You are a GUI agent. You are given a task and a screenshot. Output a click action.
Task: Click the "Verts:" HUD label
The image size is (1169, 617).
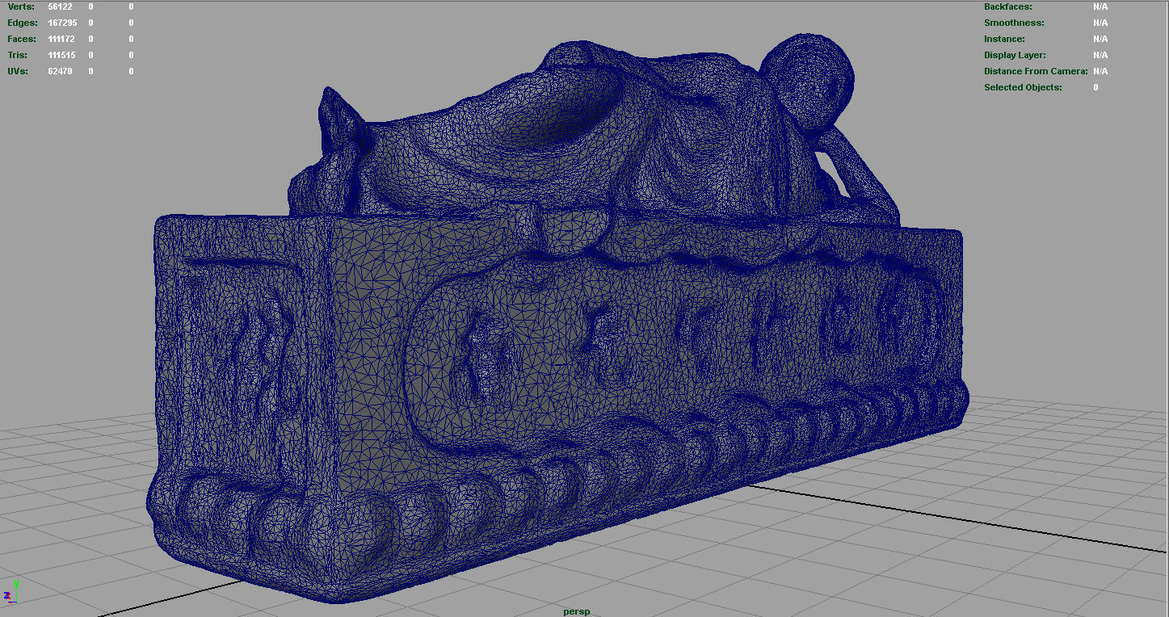[x=21, y=6]
